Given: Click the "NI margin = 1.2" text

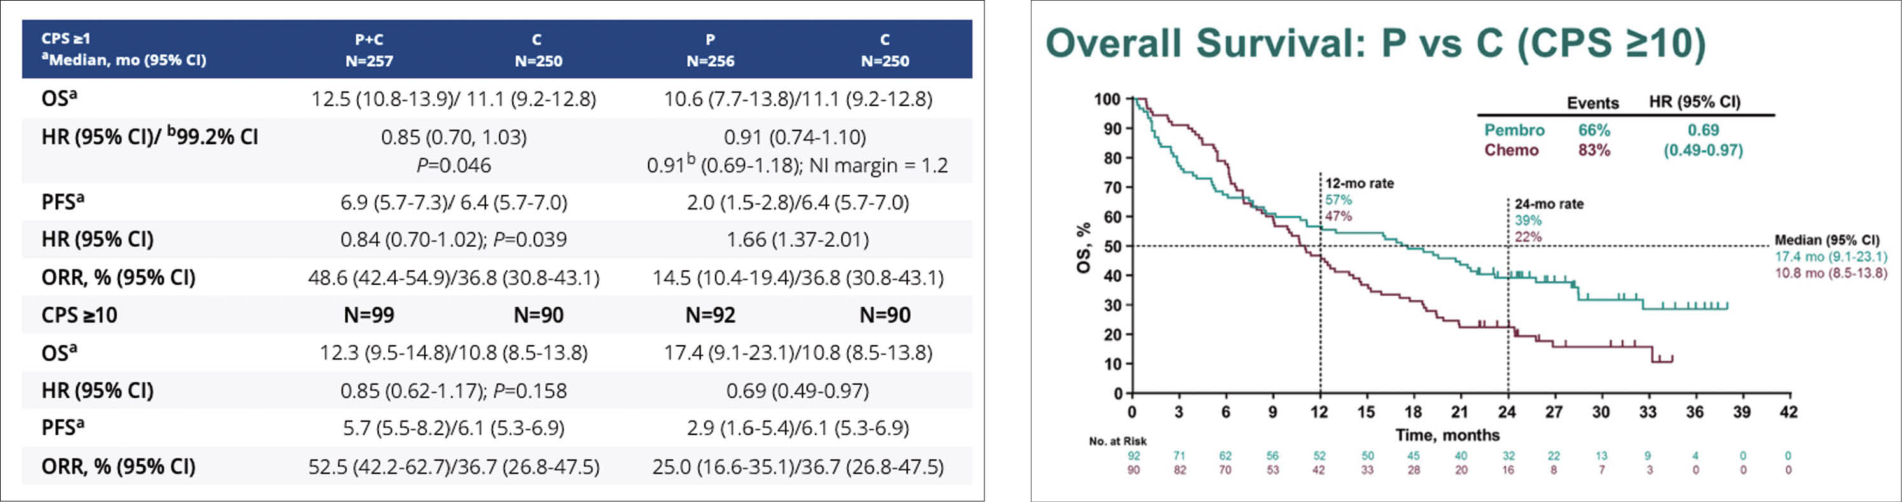Looking at the screenshot, I should [878, 165].
